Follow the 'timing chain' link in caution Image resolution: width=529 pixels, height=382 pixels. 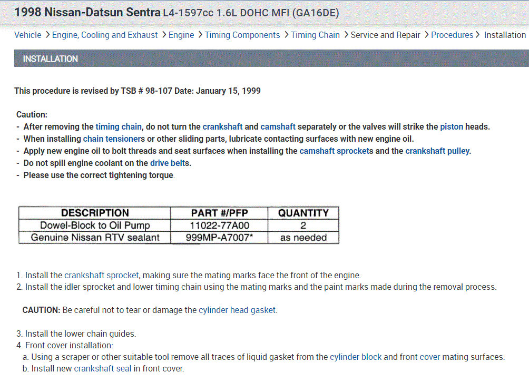(x=119, y=127)
